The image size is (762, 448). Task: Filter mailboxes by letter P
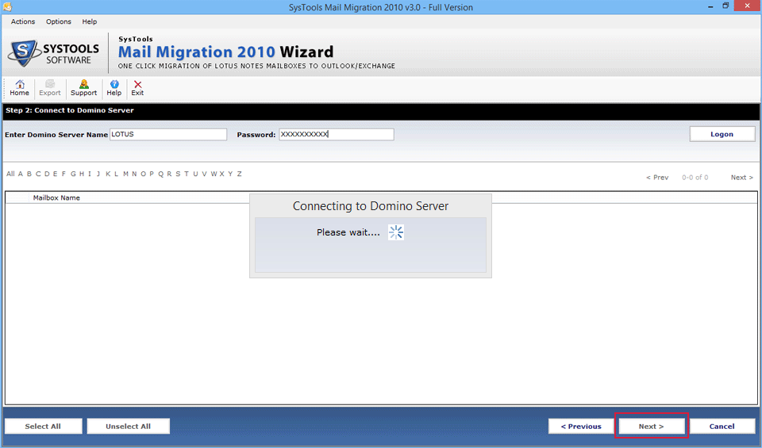(152, 174)
